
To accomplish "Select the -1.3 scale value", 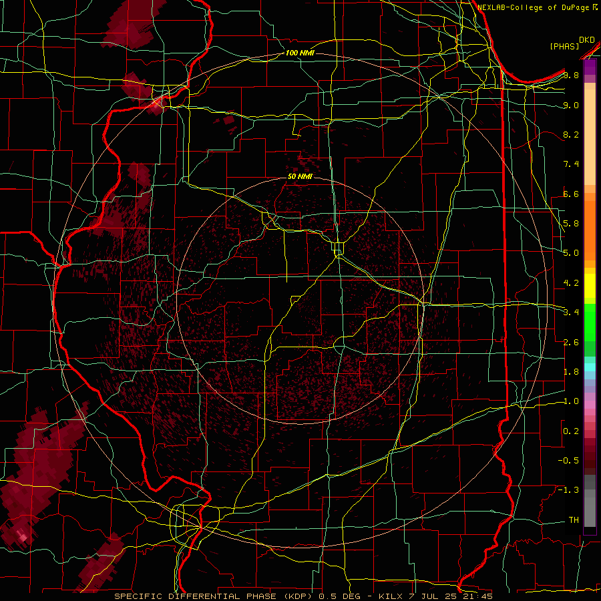I will coord(568,491).
